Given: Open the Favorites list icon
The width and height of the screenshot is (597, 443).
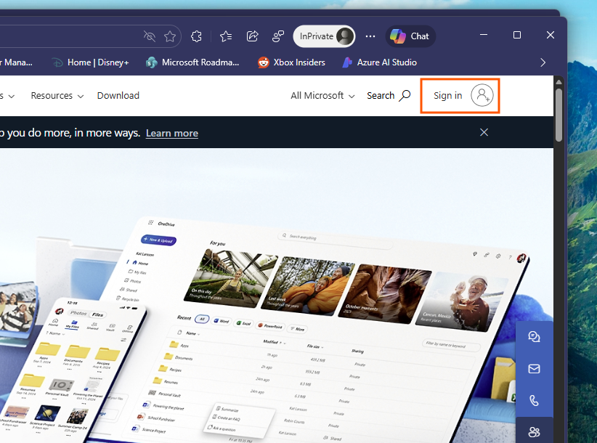Looking at the screenshot, I should (x=226, y=36).
